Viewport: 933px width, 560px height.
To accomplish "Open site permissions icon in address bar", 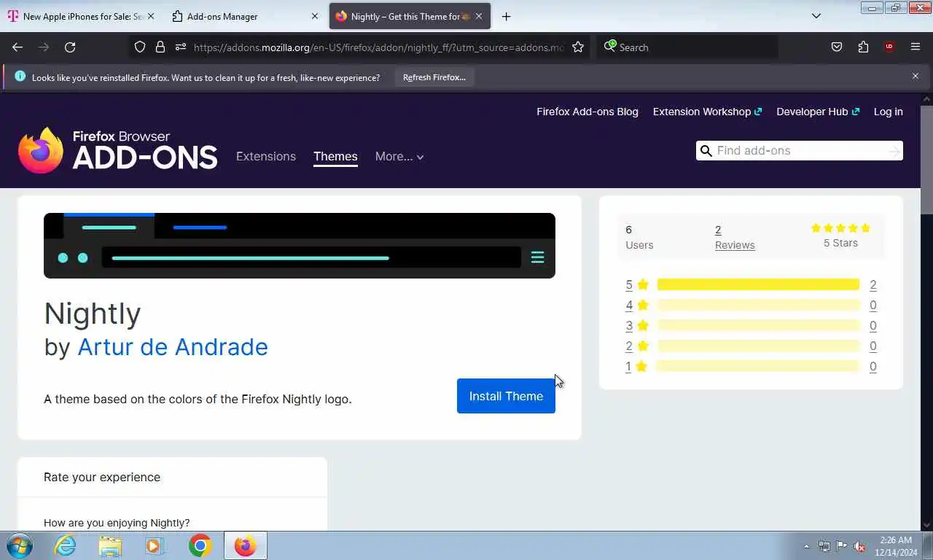I will (181, 47).
